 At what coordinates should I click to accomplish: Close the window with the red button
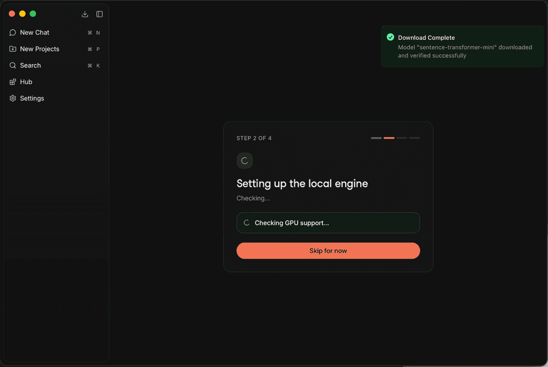point(12,13)
